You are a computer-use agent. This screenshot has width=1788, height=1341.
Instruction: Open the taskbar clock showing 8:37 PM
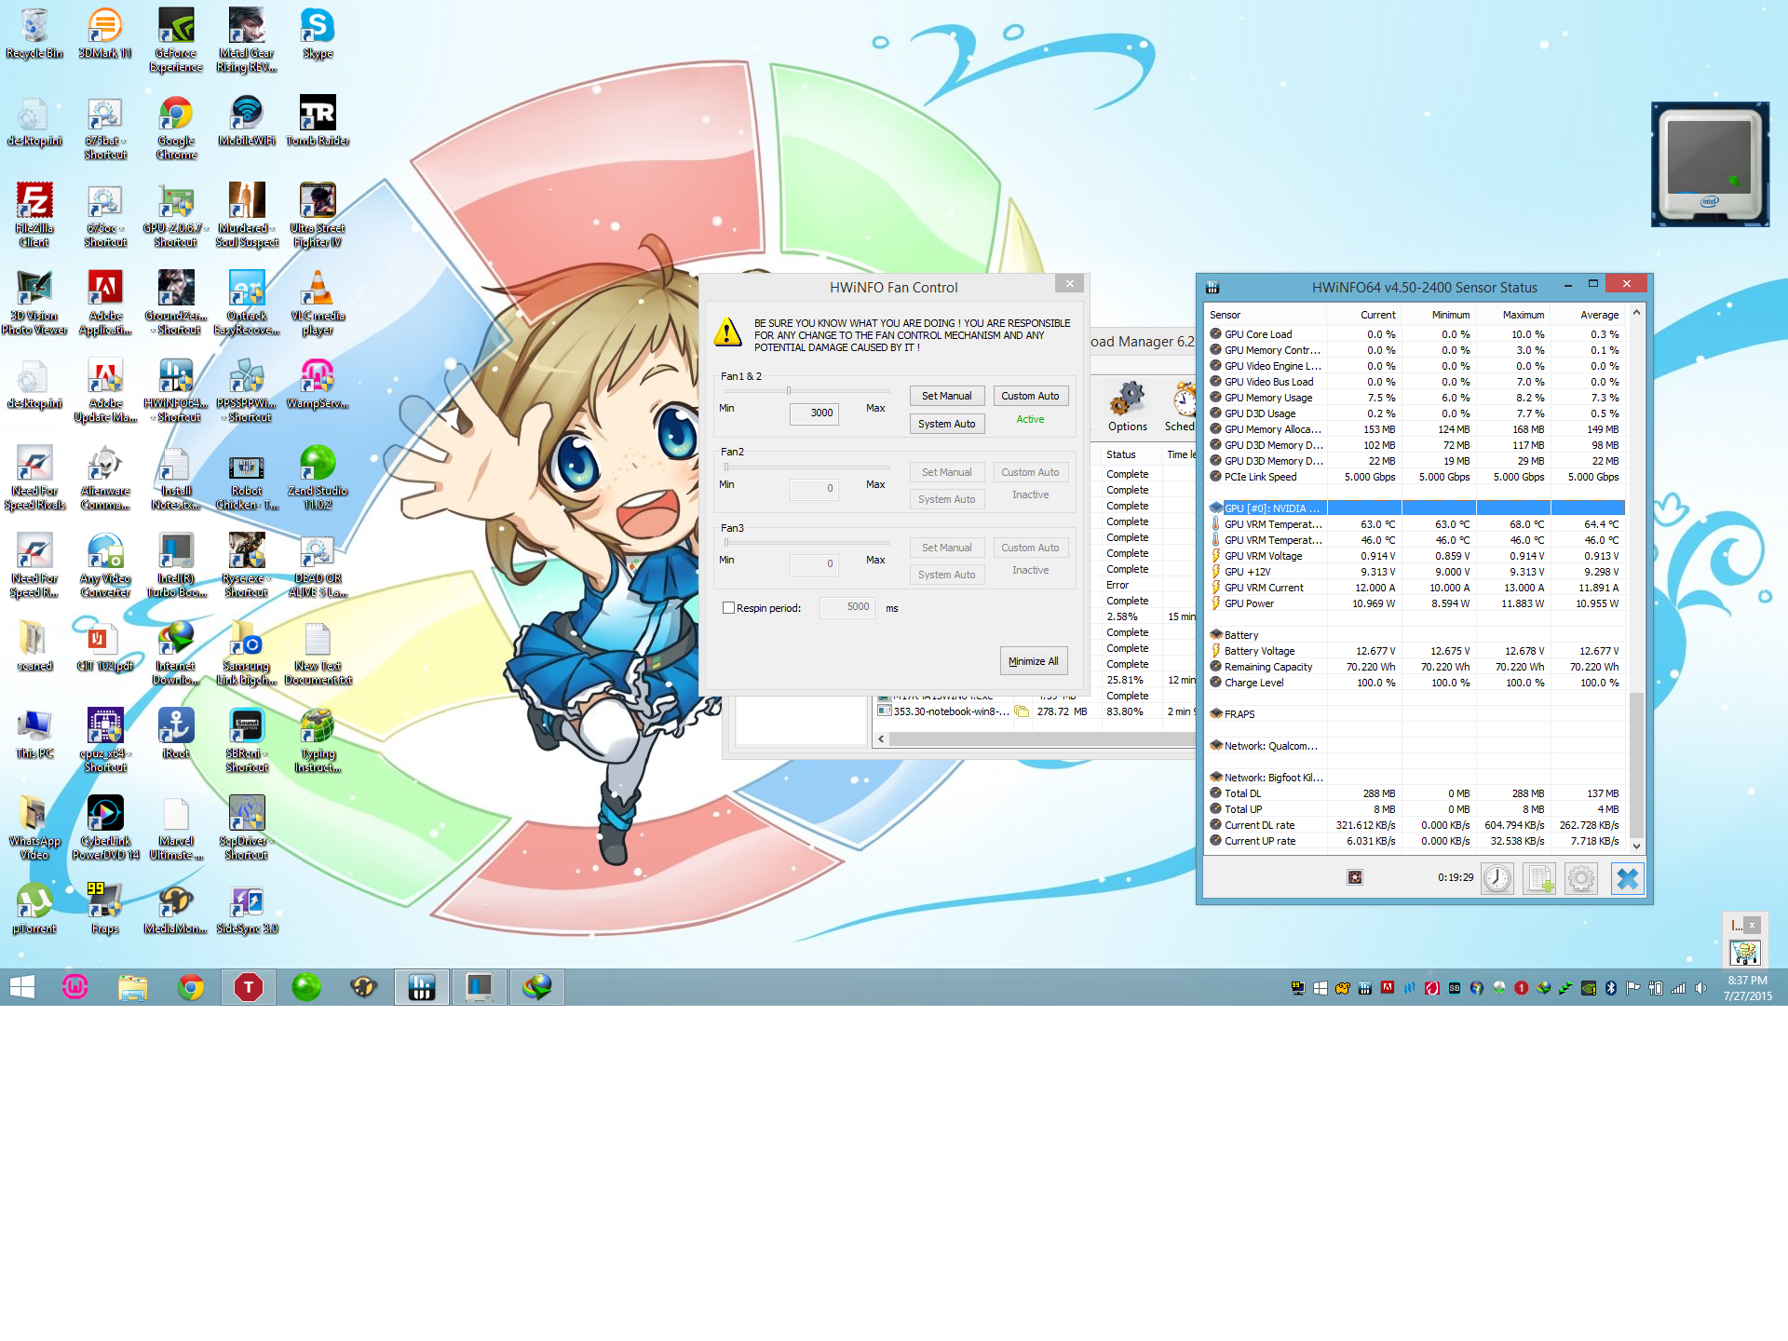[x=1747, y=988]
